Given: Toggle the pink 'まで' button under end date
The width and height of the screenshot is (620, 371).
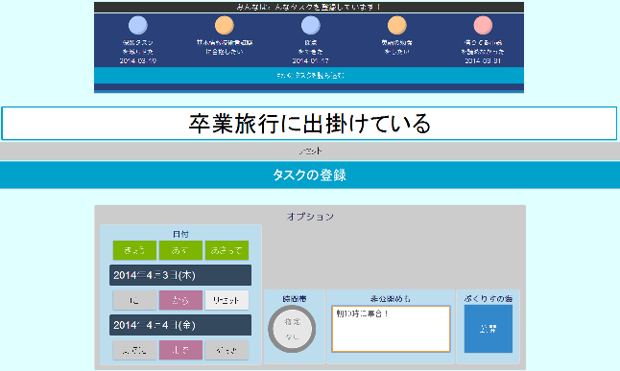Looking at the screenshot, I should tap(180, 350).
